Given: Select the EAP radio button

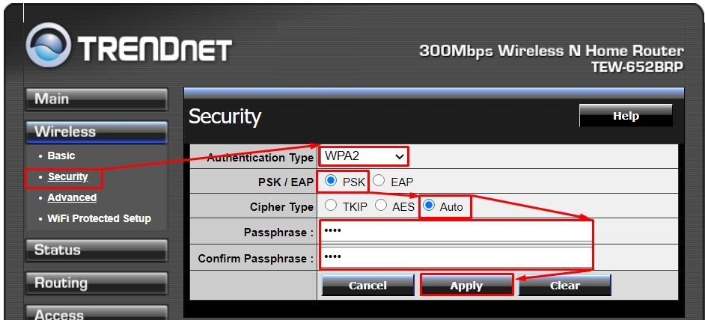Looking at the screenshot, I should tap(379, 181).
